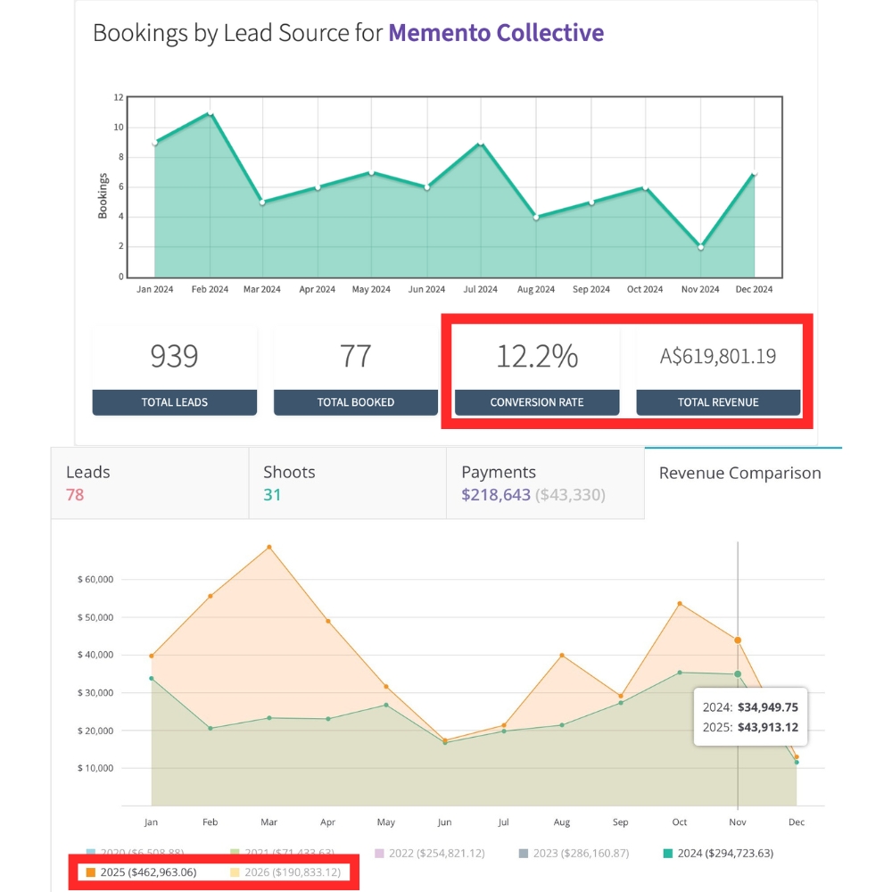Image resolution: width=892 pixels, height=892 pixels.
Task: Select the Revenue Comparison tab
Action: click(x=743, y=483)
